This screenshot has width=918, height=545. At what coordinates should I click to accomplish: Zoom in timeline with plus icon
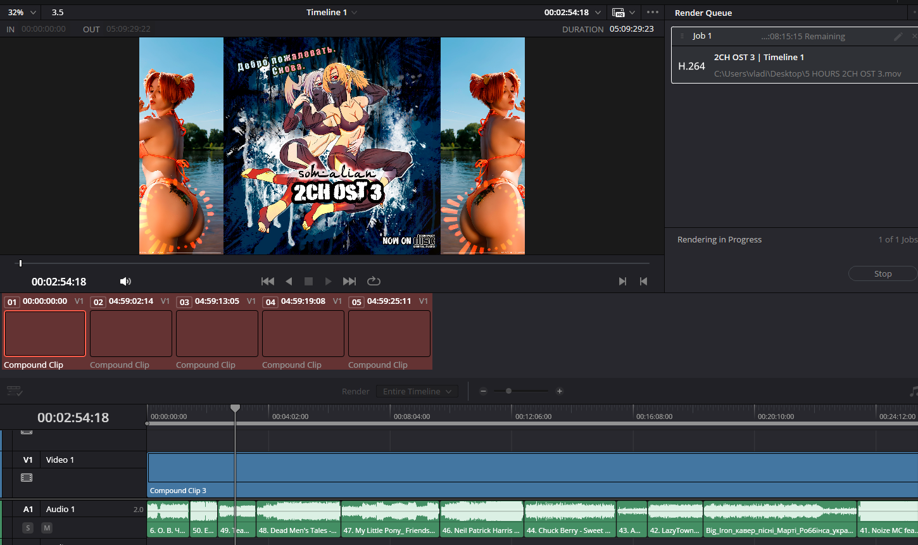click(x=560, y=391)
